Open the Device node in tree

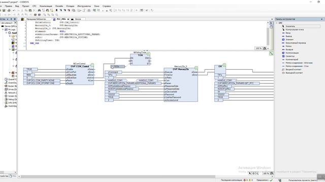10,26
